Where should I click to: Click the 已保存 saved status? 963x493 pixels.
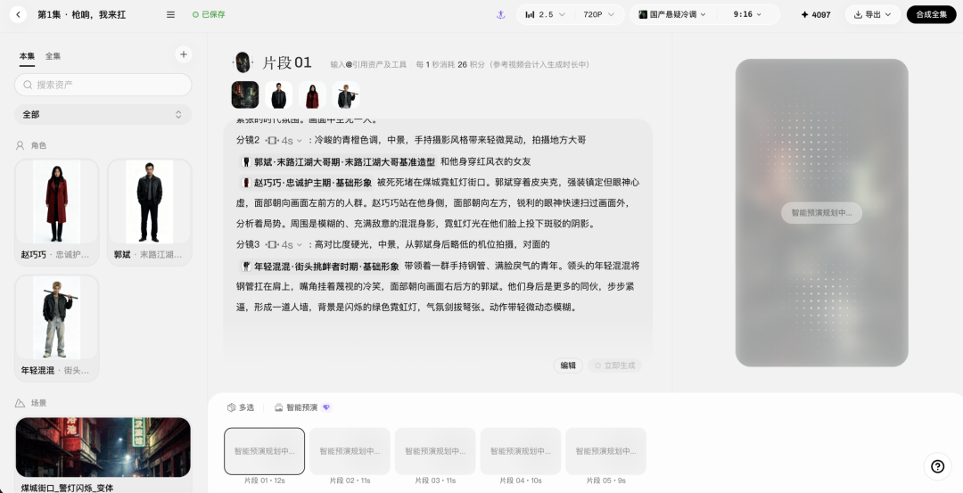(x=209, y=15)
